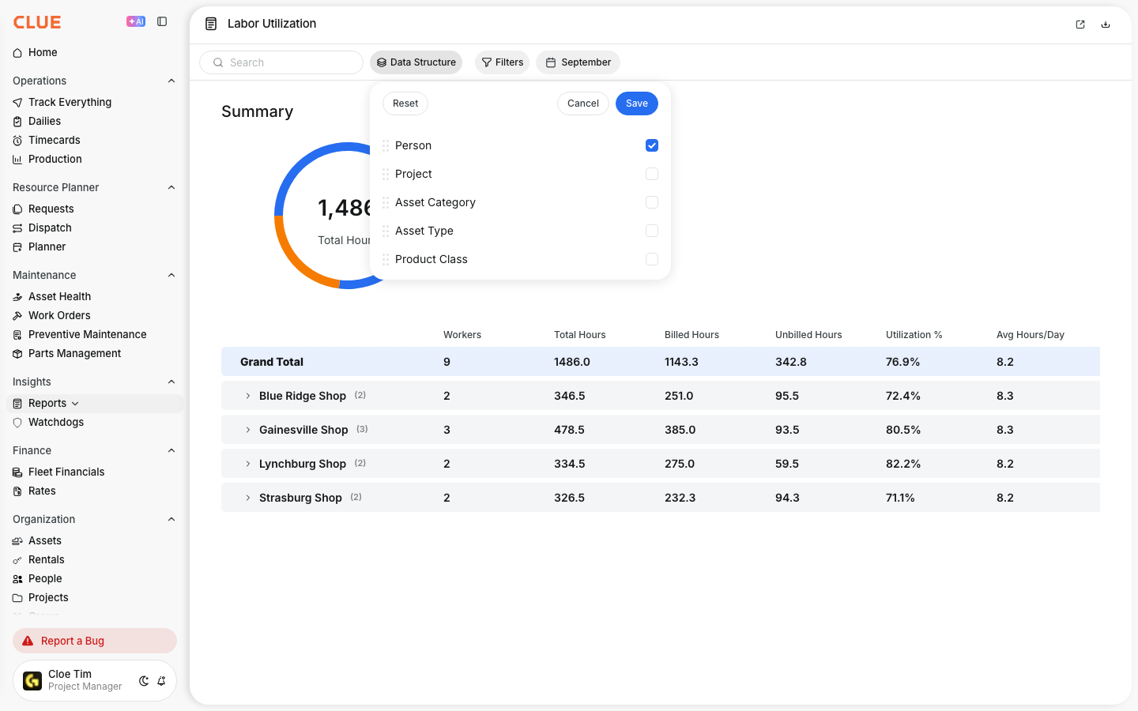Viewport: 1138px width, 711px height.
Task: Download the Labor Utilization report
Action: coord(1106,24)
